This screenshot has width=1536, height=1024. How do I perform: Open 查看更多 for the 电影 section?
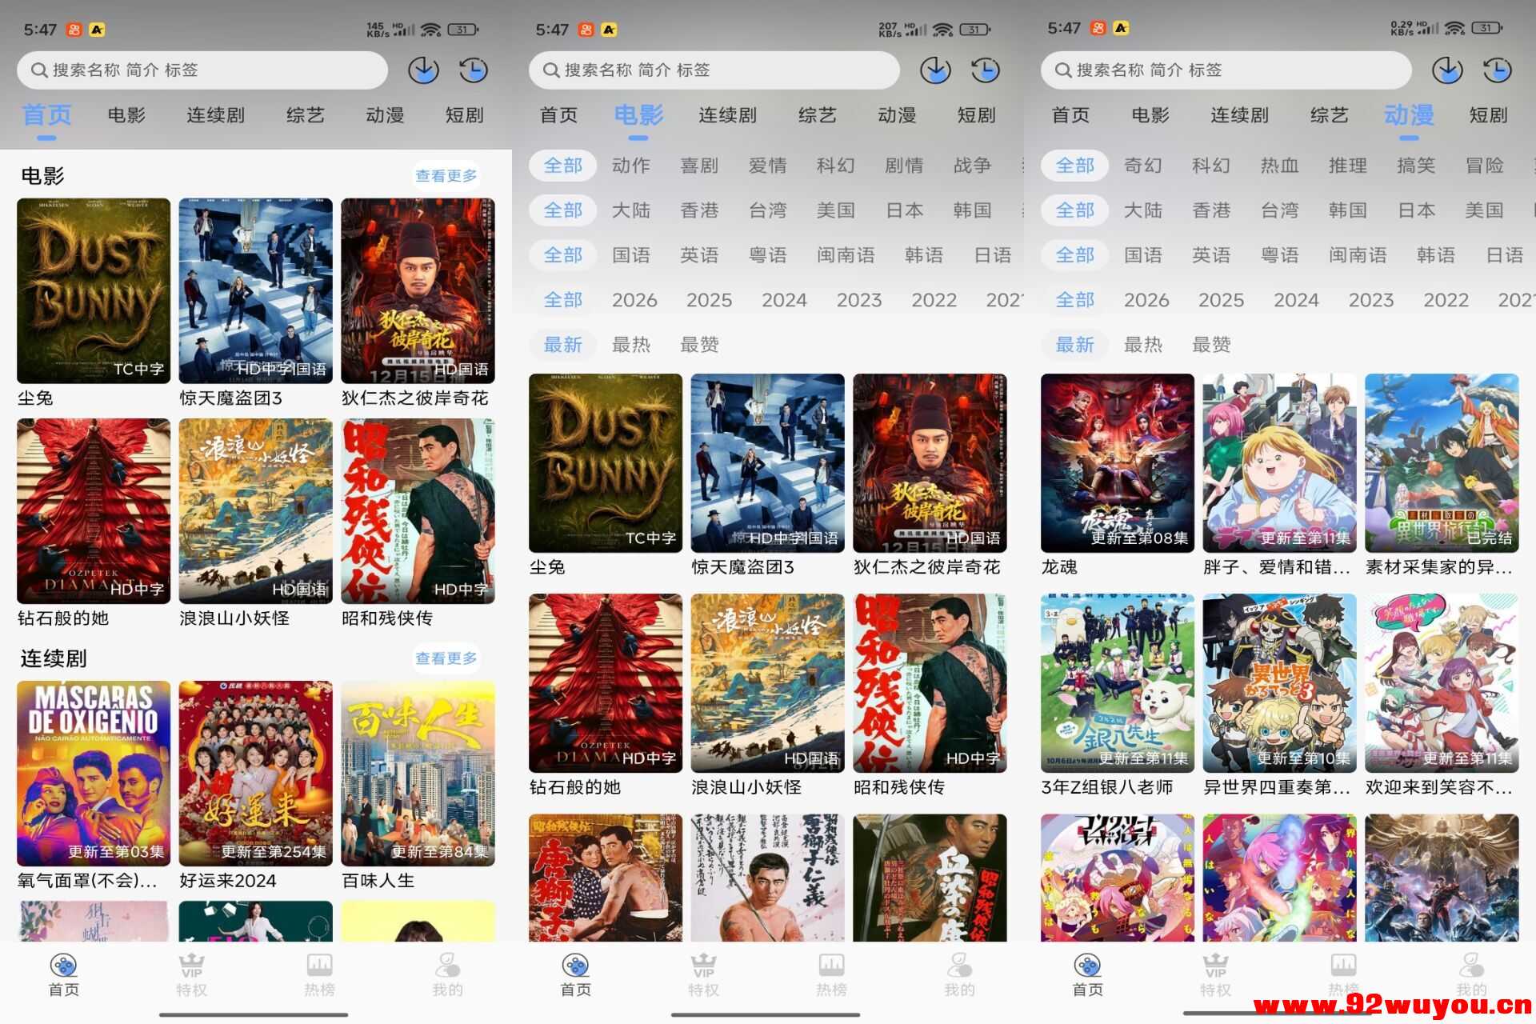tap(446, 175)
